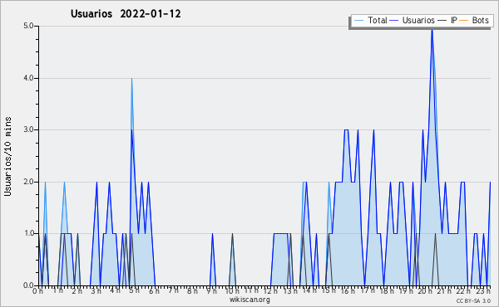Click the 'Usuarios 2022-01-12' chart title
This screenshot has width=499, height=307.
pos(126,14)
